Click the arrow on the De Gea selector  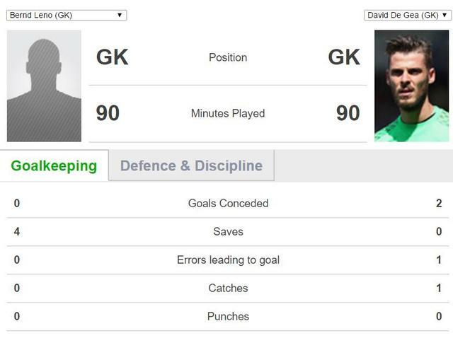tap(445, 15)
